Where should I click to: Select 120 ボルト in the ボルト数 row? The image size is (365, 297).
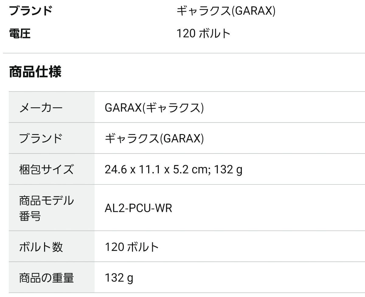pyautogui.click(x=132, y=247)
